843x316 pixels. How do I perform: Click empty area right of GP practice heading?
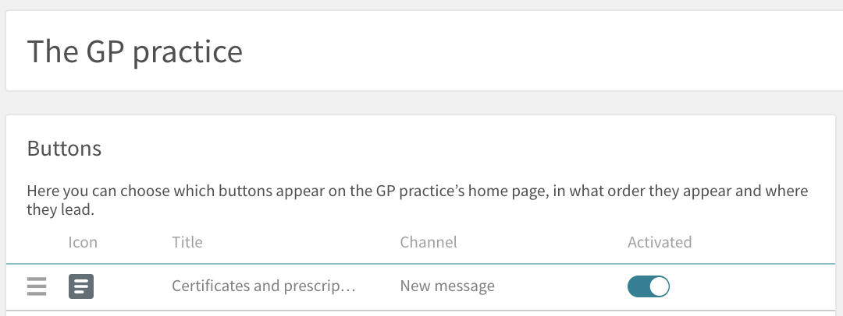tap(538, 51)
